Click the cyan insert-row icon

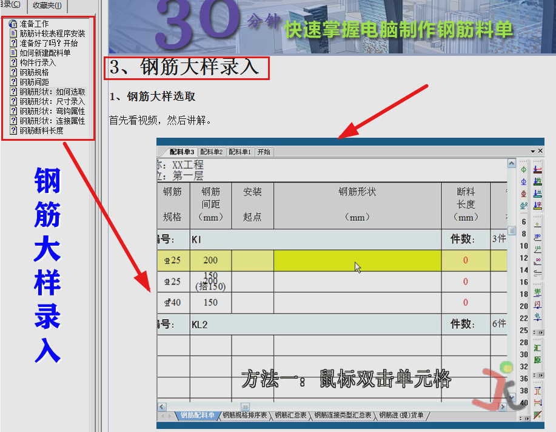point(538,194)
